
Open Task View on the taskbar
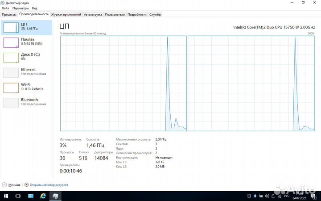18,196
